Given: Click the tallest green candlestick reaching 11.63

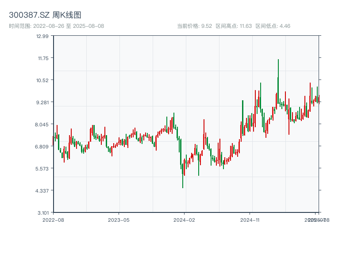Looking at the screenshot, I should tap(278, 81).
